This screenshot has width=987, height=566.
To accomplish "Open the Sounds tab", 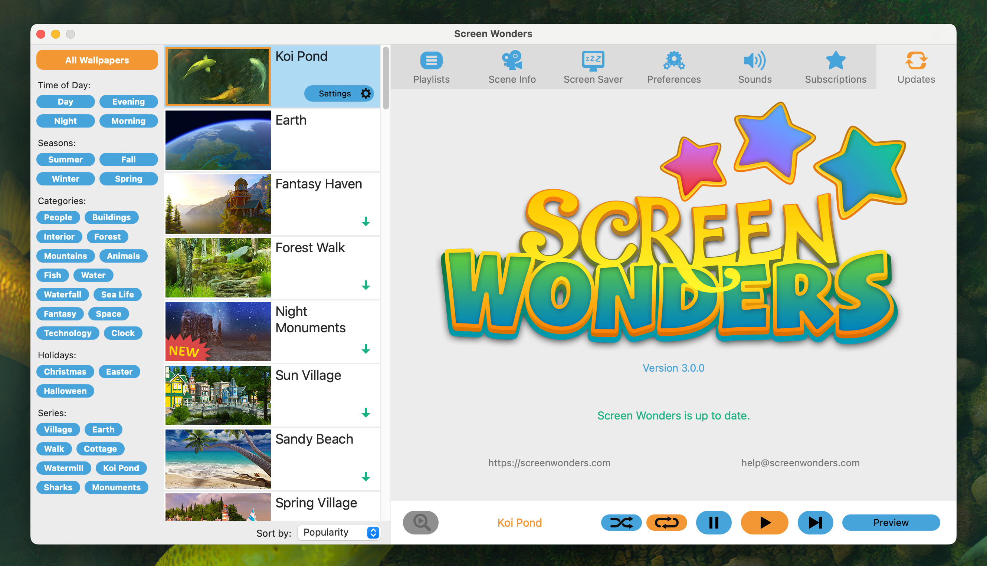I will click(x=755, y=68).
